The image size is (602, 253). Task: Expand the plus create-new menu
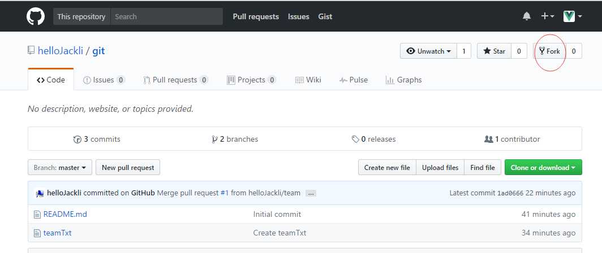point(547,16)
